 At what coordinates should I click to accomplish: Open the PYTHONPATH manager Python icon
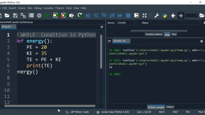pos(165,16)
